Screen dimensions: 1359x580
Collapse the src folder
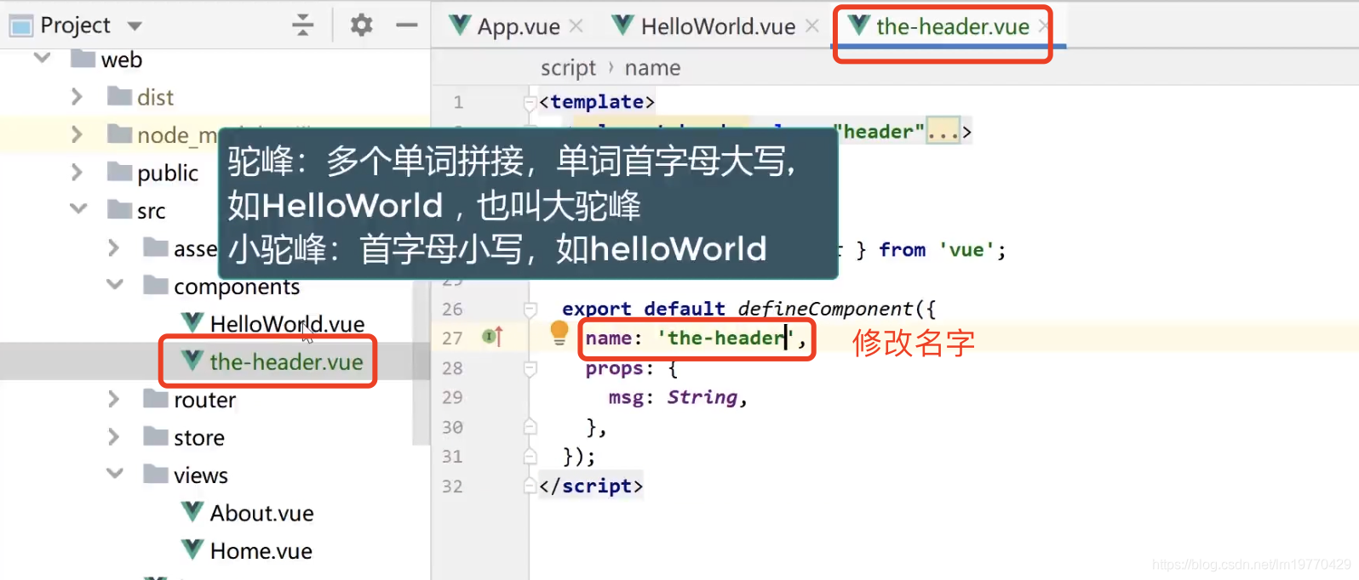(x=77, y=208)
